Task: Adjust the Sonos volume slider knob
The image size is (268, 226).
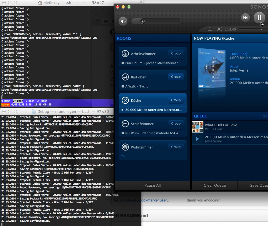Action: point(142,21)
